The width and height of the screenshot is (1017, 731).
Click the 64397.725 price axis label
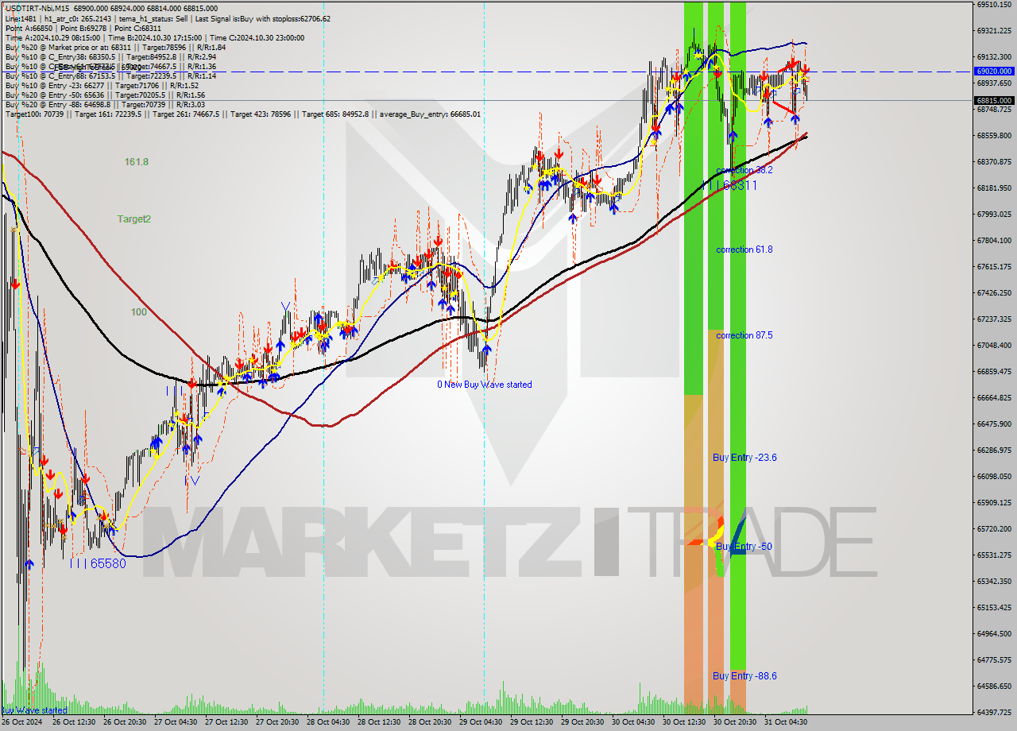coord(994,712)
